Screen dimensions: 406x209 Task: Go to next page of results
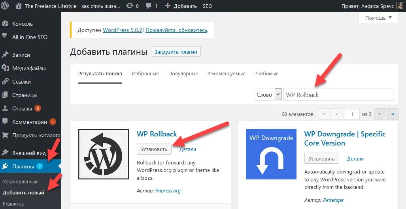(x=380, y=114)
